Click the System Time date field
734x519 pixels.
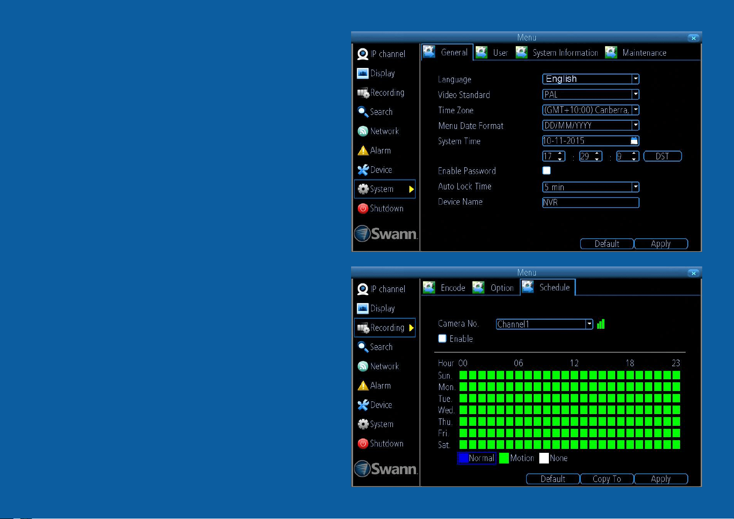tap(591, 141)
